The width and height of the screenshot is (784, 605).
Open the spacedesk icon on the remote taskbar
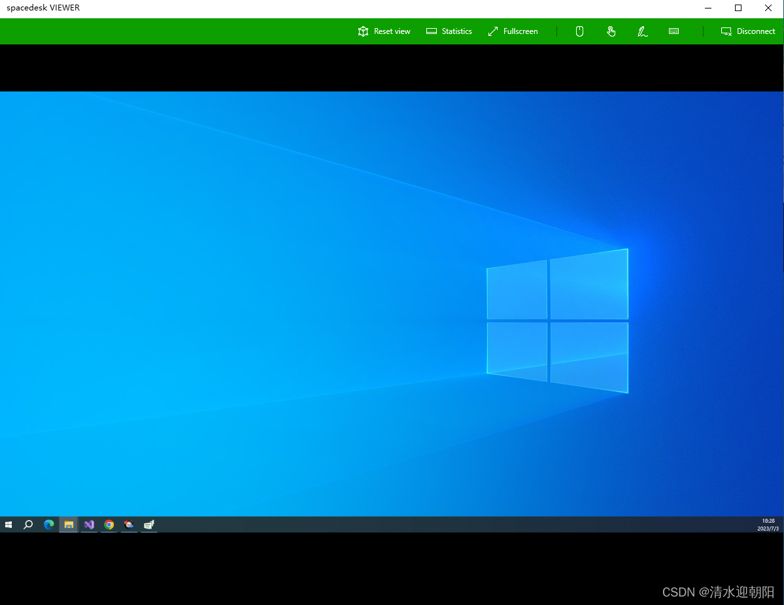point(149,524)
